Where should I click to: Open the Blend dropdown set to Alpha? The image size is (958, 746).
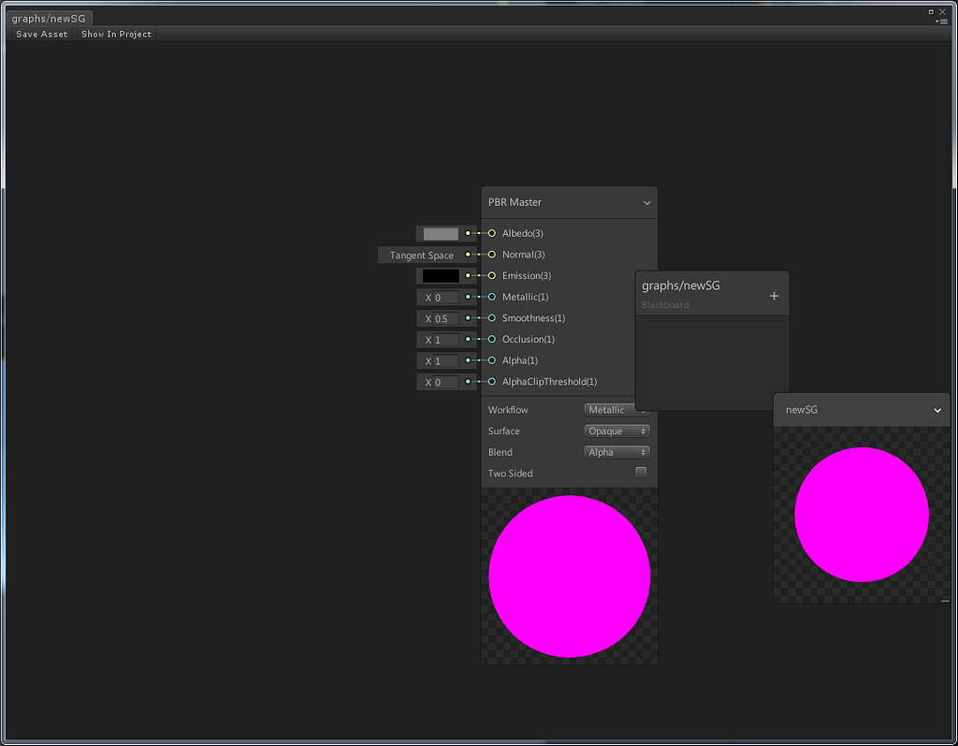616,452
